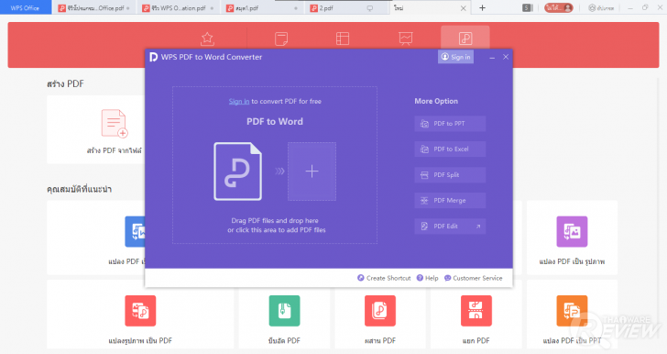Click the Customer Service chat icon

(447, 278)
